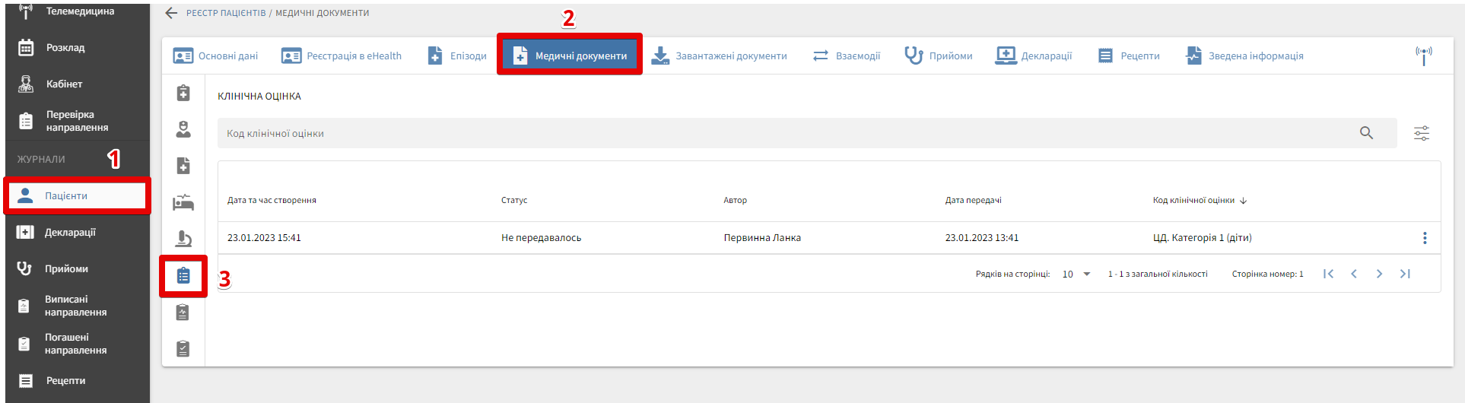Image resolution: width=1465 pixels, height=403 pixels.
Task: Open filter settings sliders icon
Action: 1421,134
